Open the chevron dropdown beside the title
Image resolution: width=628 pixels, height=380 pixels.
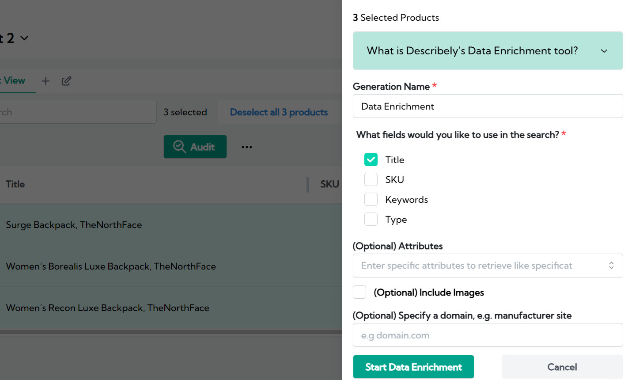coord(24,38)
